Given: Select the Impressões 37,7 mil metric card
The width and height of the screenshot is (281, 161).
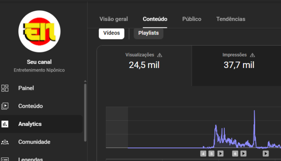Looking at the screenshot, I should [x=237, y=66].
